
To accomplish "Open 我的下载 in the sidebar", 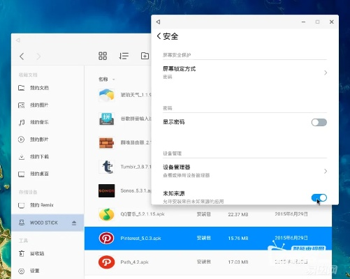I will (48, 157).
